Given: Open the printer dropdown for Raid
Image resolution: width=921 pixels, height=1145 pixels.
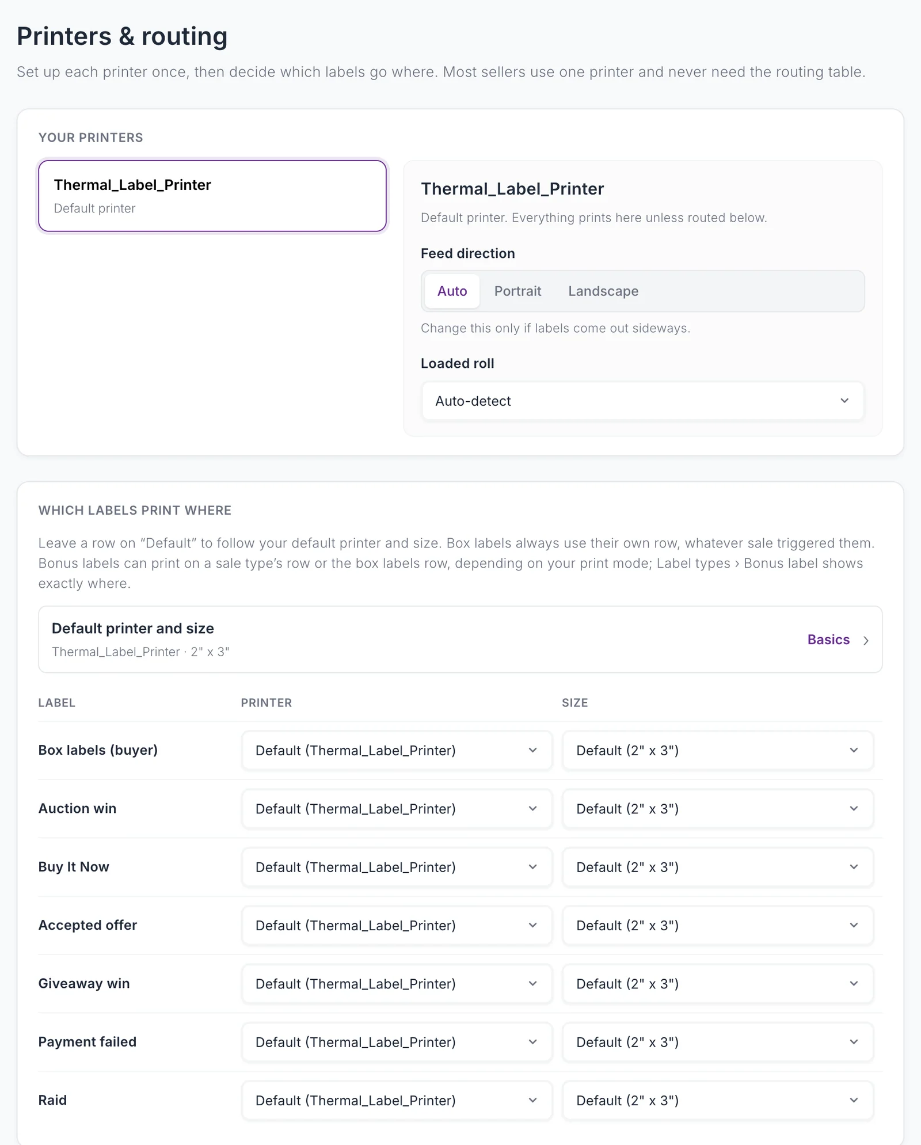Looking at the screenshot, I should (x=397, y=1101).
